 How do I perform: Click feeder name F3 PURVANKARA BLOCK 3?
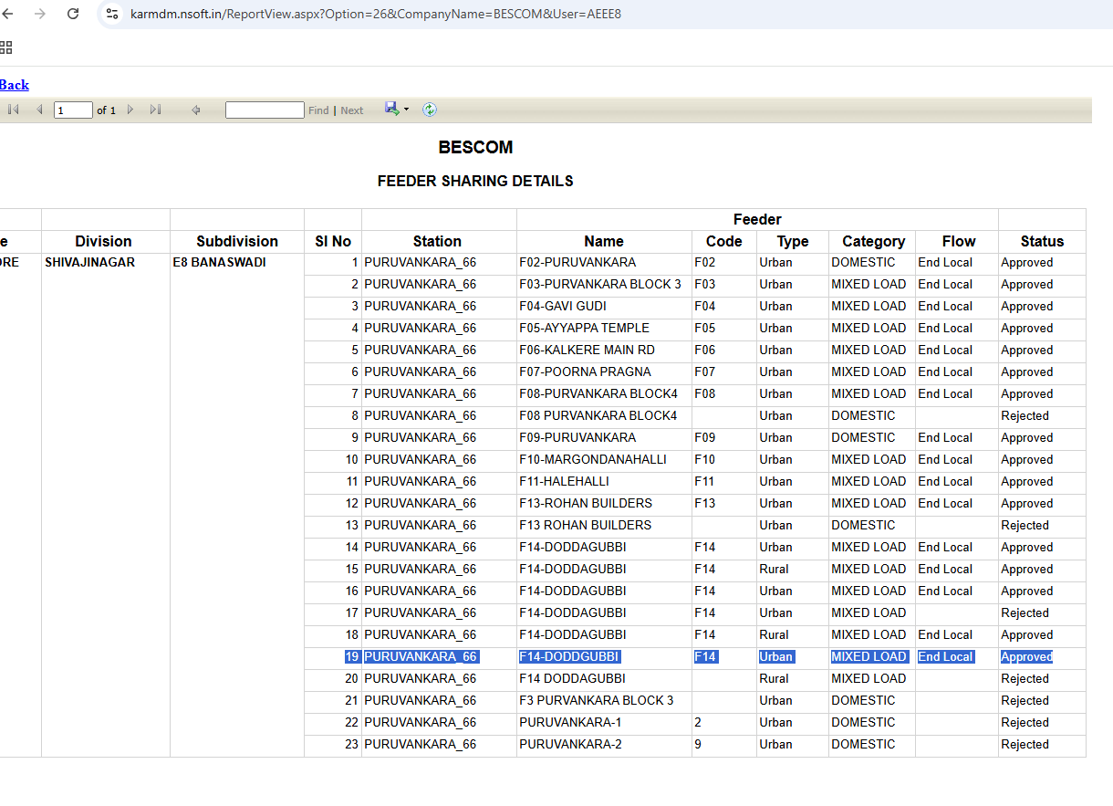(597, 701)
